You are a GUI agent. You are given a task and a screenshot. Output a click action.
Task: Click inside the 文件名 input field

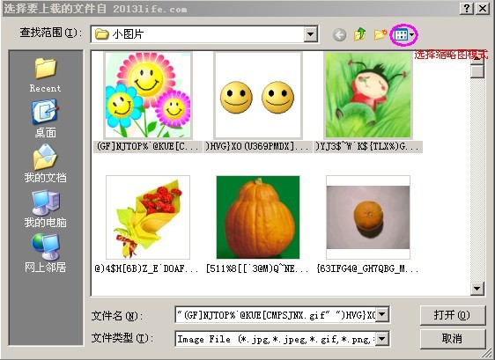pyautogui.click(x=276, y=314)
